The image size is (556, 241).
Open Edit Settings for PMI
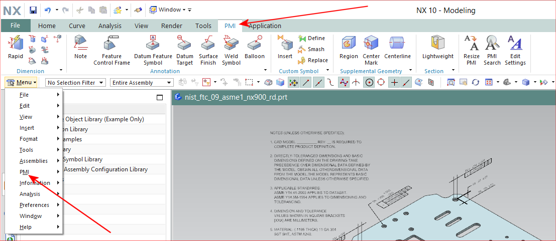coord(515,50)
